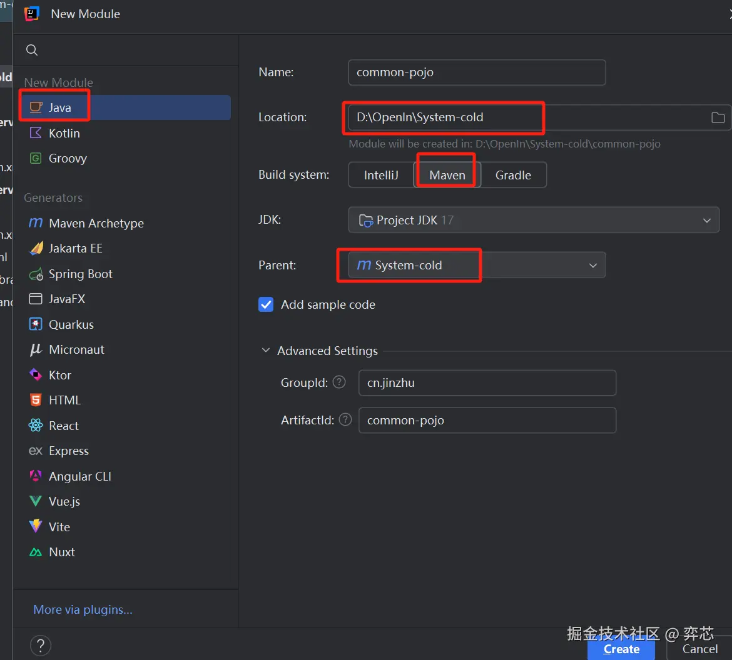Viewport: 732px width, 660px height.
Task: Open the help question mark button
Action: coord(41,646)
